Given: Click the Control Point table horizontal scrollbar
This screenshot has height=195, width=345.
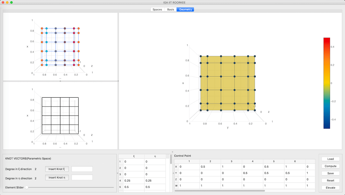Looking at the screenshot, I should point(220,191).
